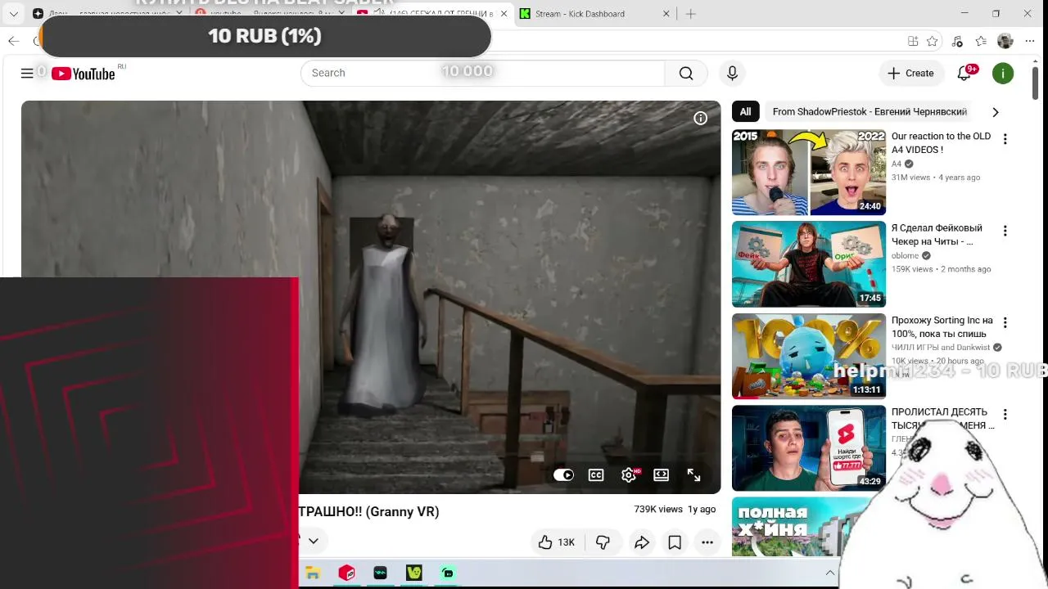Open YouTube notifications bell
This screenshot has height=589, width=1048.
tap(964, 73)
